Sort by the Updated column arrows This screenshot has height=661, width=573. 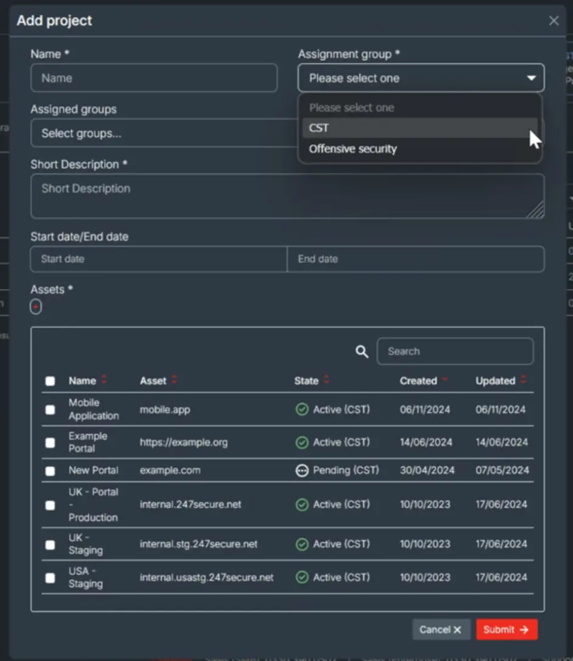[523, 379]
